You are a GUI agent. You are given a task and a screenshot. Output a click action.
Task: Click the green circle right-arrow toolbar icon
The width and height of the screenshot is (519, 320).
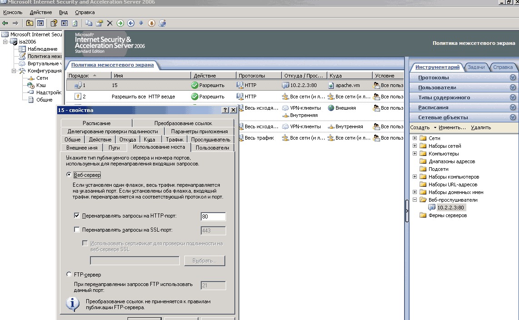coord(120,23)
